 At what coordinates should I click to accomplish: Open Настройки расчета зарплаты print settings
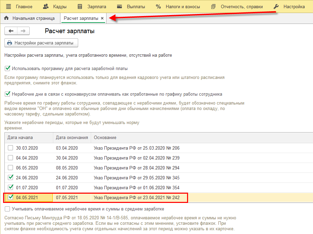tap(41, 43)
